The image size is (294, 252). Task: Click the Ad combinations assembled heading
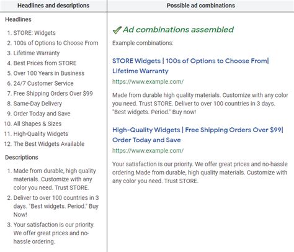[178, 30]
